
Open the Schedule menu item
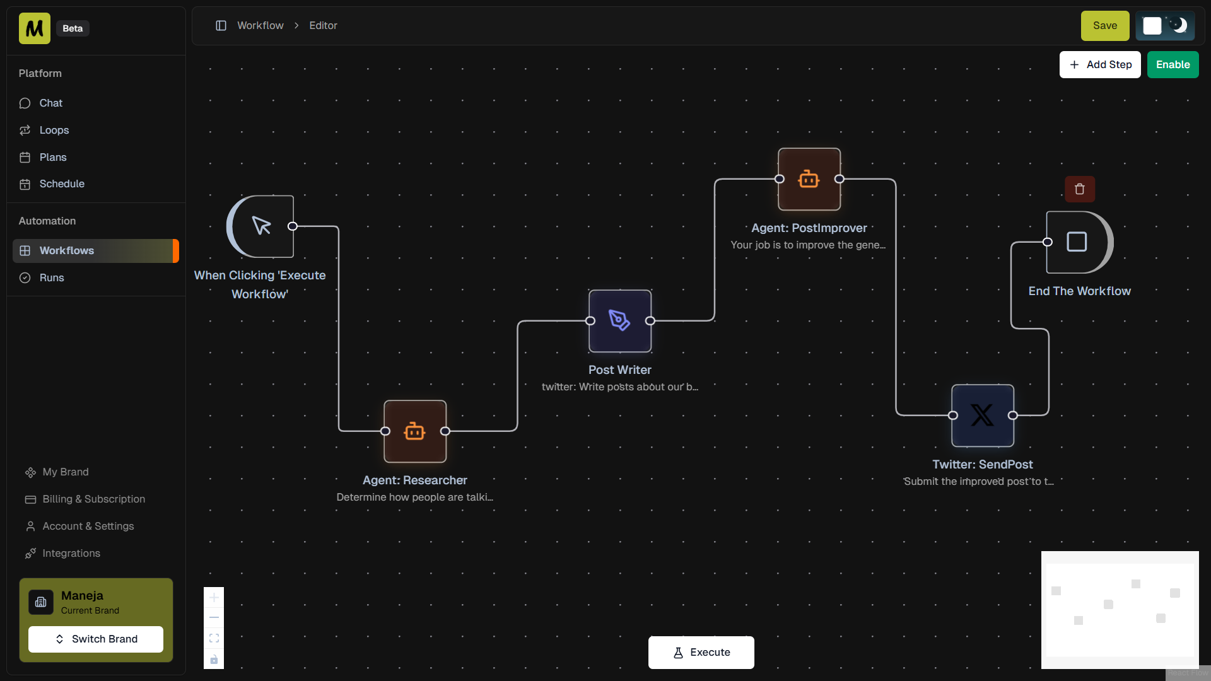coord(62,184)
